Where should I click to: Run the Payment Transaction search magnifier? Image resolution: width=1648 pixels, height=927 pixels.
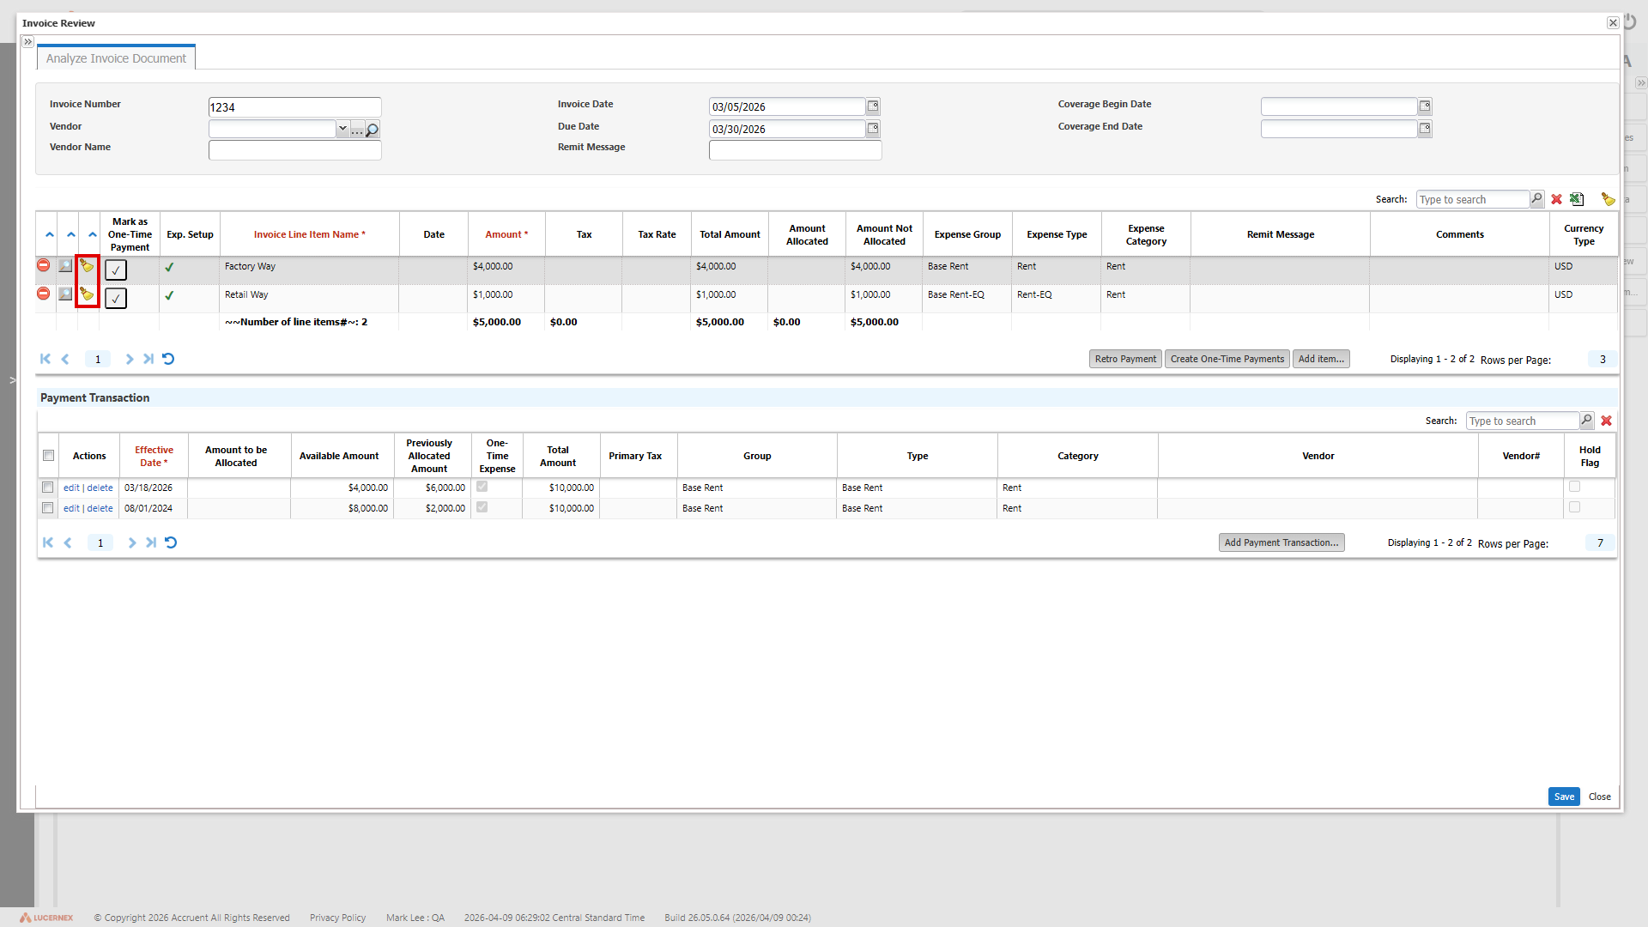tap(1586, 421)
